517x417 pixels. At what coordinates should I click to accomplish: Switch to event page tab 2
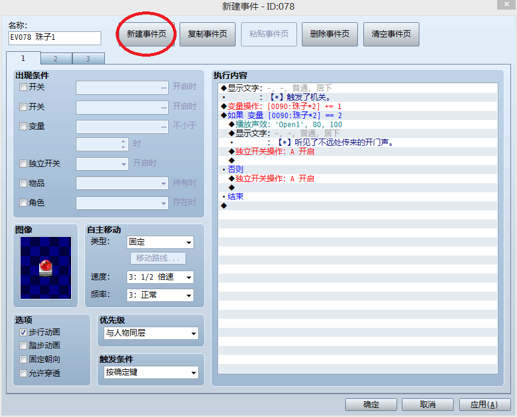pos(55,58)
